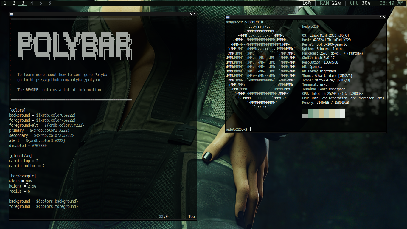Switch to workspace 1 in the bar
This screenshot has width=407, height=229.
5,3
